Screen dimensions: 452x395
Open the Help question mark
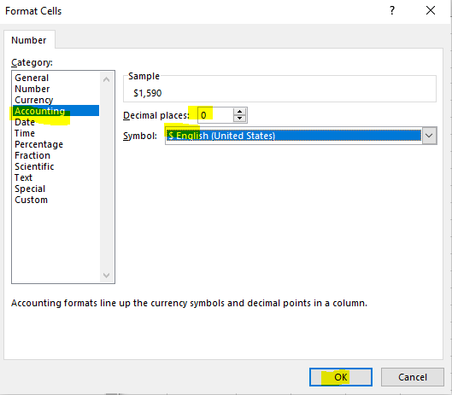pyautogui.click(x=391, y=10)
